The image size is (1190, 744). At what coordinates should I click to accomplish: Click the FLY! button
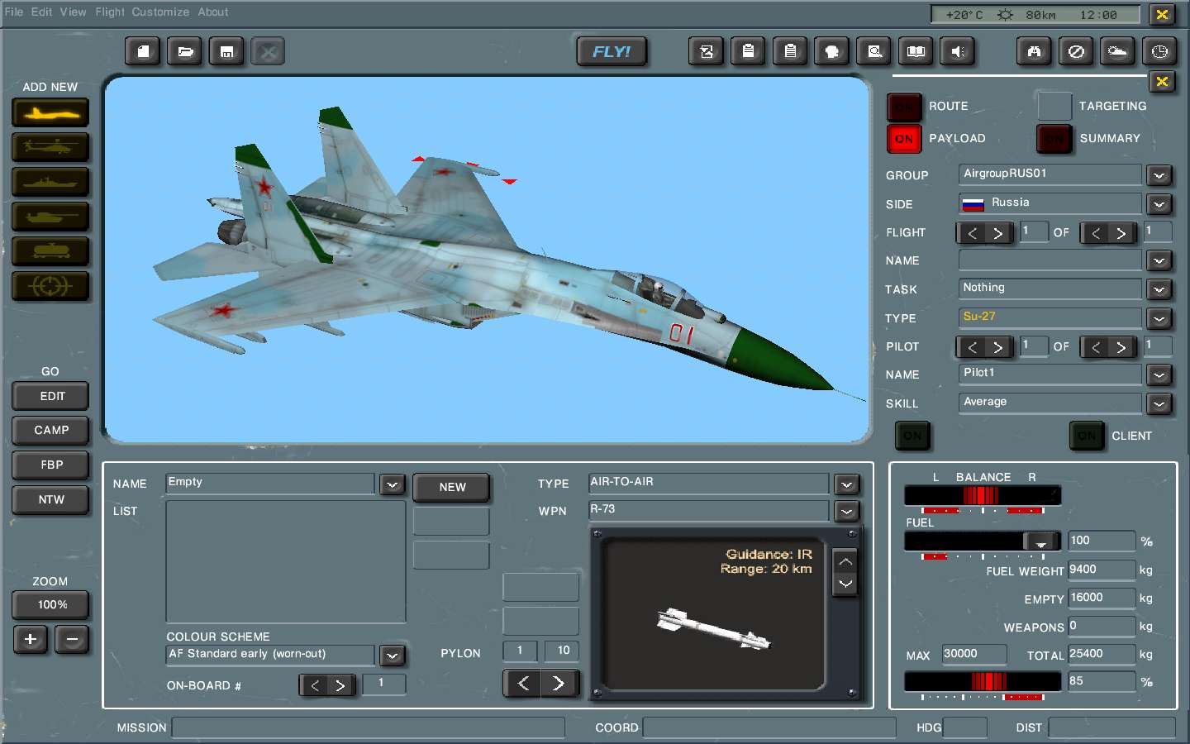tap(612, 51)
